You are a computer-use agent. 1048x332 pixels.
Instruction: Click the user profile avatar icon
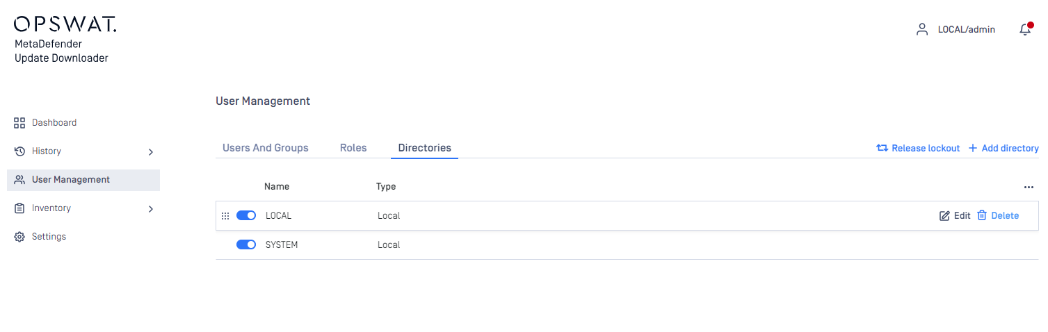coord(922,29)
